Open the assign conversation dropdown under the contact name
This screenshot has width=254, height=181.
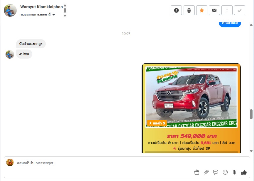38,15
